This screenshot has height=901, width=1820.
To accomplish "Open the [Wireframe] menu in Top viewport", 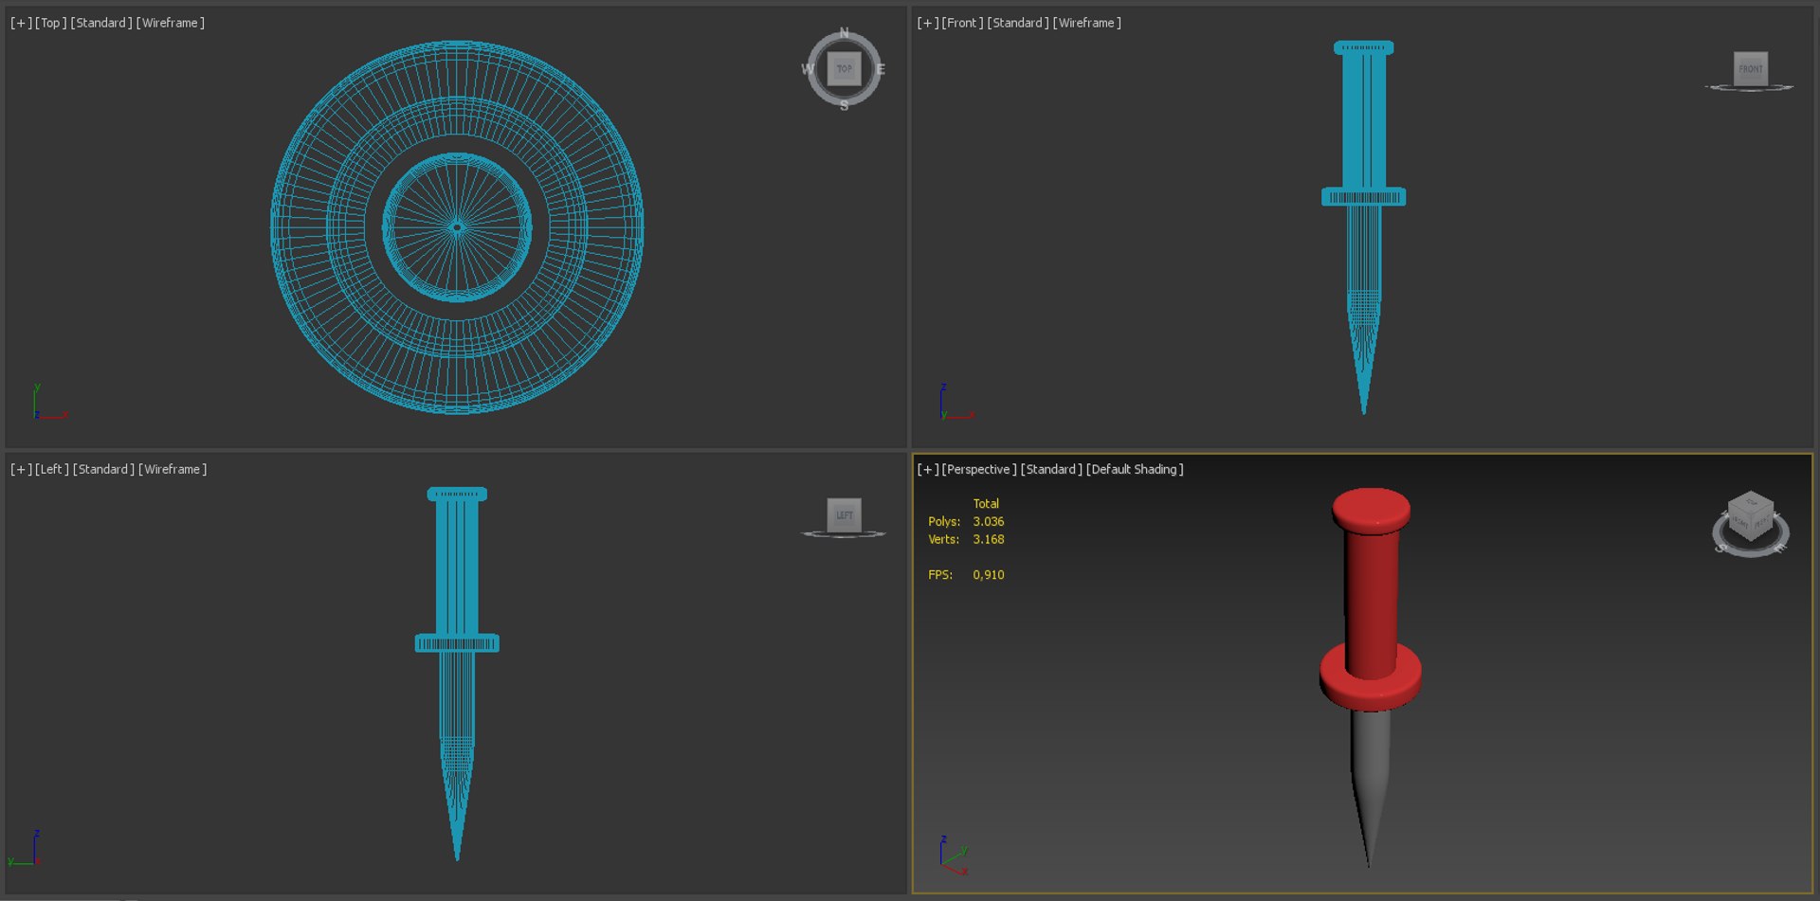I will point(171,23).
